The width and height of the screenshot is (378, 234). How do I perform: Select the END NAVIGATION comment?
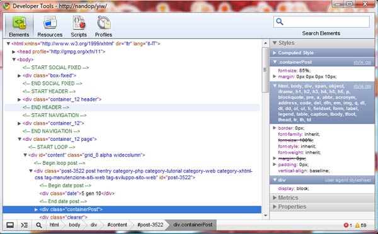tap(52, 131)
